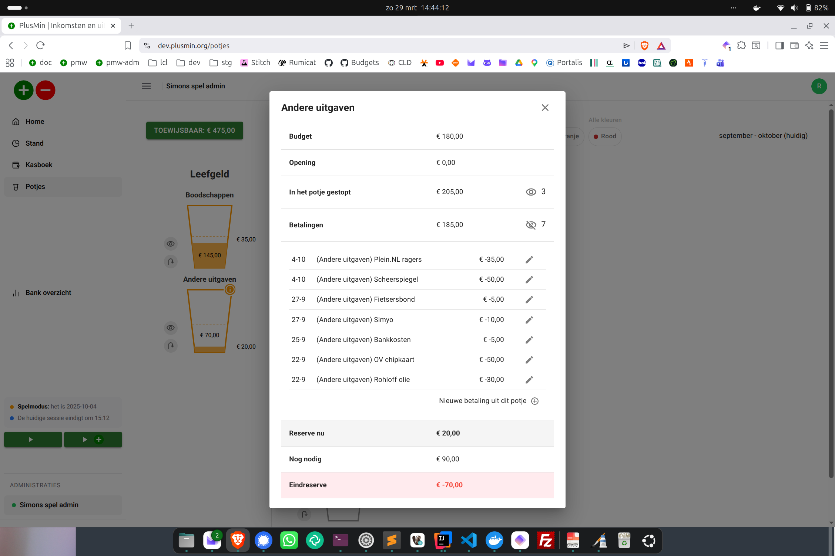Click the red minus expense button

click(x=46, y=90)
